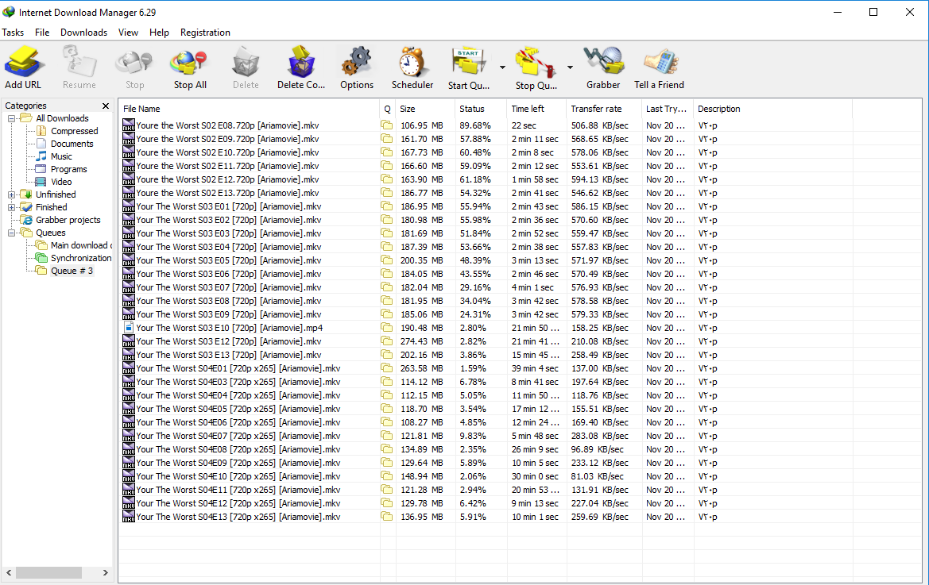929x585 pixels.
Task: Sort by the File Name column header
Action: [x=249, y=109]
